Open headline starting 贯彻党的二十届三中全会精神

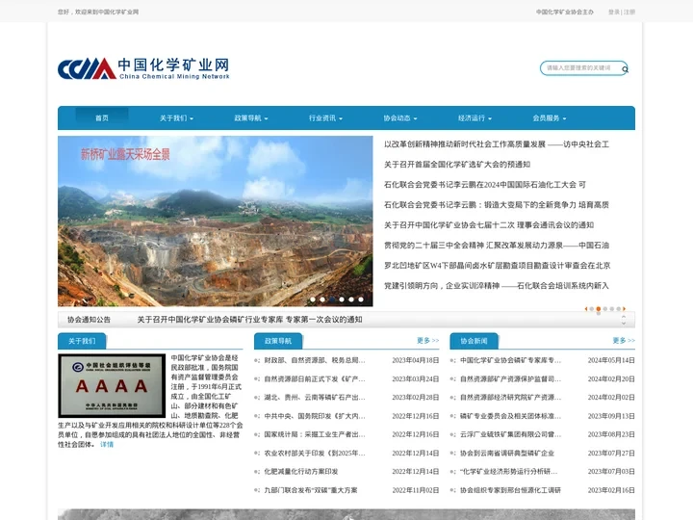tap(497, 245)
